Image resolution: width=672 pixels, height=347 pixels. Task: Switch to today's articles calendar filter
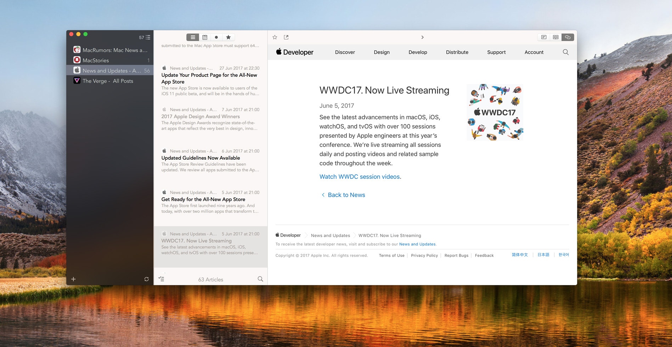205,37
